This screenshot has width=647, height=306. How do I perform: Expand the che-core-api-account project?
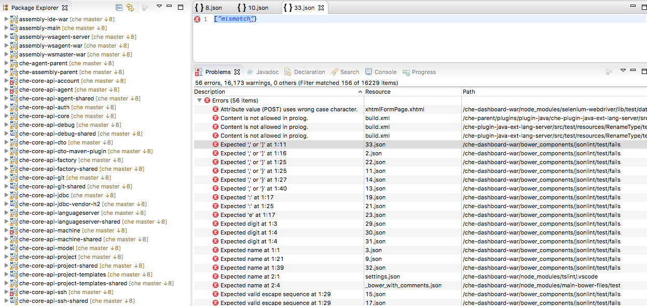click(x=6, y=81)
